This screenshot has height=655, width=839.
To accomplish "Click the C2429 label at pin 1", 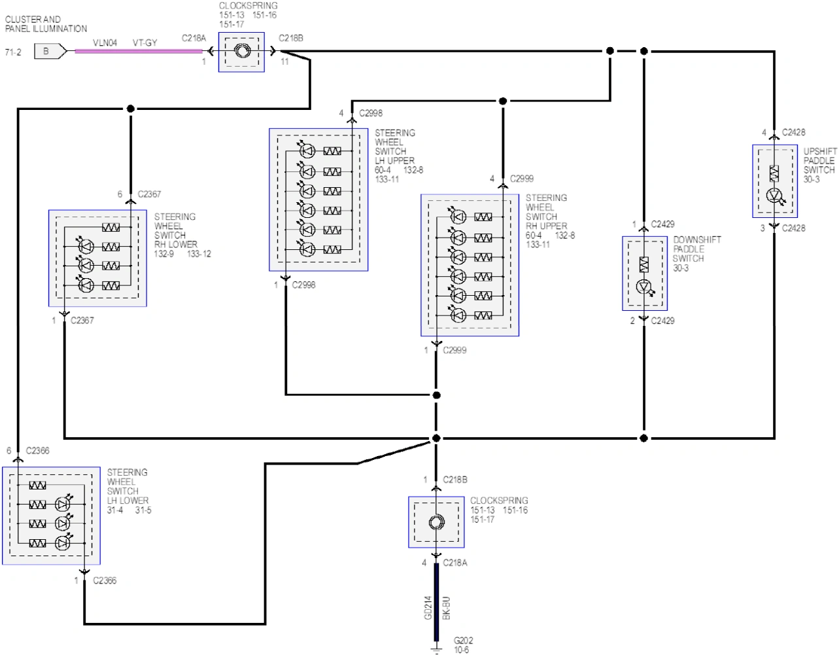I will coord(662,224).
